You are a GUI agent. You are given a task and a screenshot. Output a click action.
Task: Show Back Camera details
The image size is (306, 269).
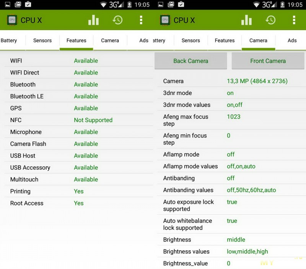tap(190, 61)
